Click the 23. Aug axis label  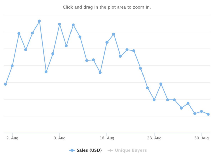tap(154, 138)
